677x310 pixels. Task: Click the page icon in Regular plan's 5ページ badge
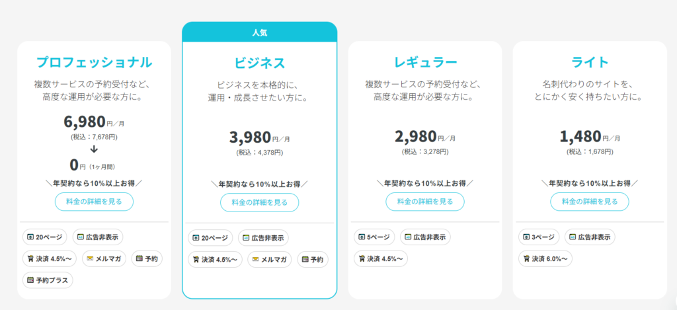pos(361,237)
